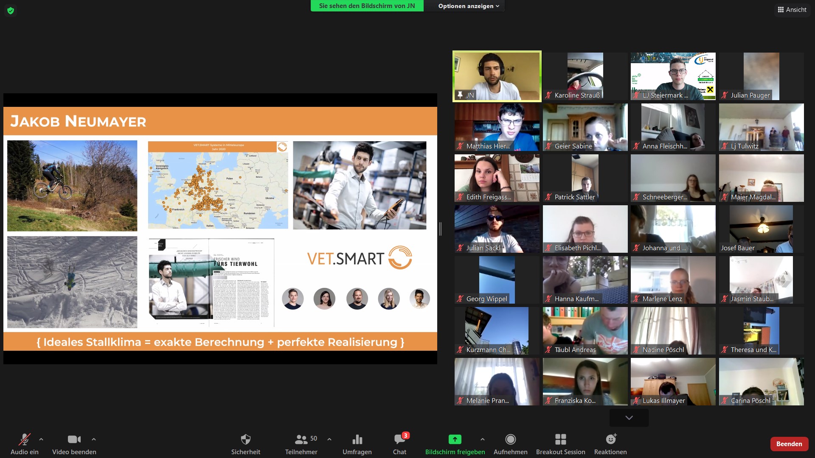The width and height of the screenshot is (815, 458).
Task: Unmute microphone with Audio ein
Action: tap(24, 440)
